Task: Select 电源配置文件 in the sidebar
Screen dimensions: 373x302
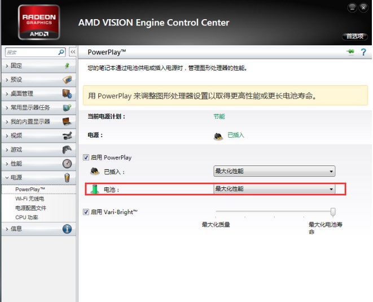Action: click(30, 208)
